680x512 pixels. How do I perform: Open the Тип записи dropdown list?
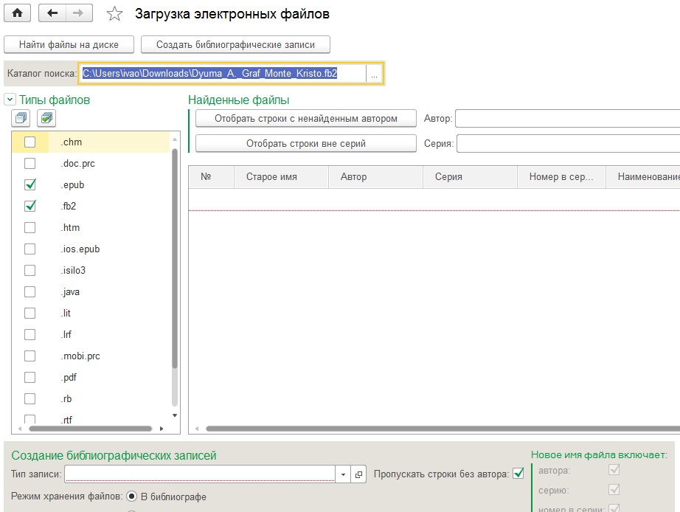coord(343,474)
